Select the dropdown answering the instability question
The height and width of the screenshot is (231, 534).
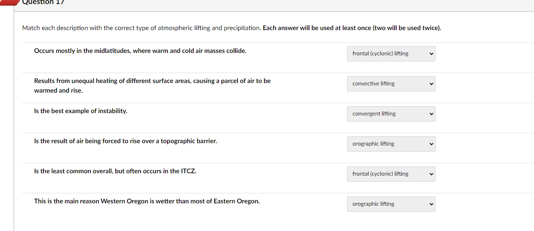pyautogui.click(x=391, y=113)
